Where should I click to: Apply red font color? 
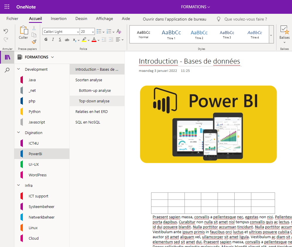[x=94, y=40]
